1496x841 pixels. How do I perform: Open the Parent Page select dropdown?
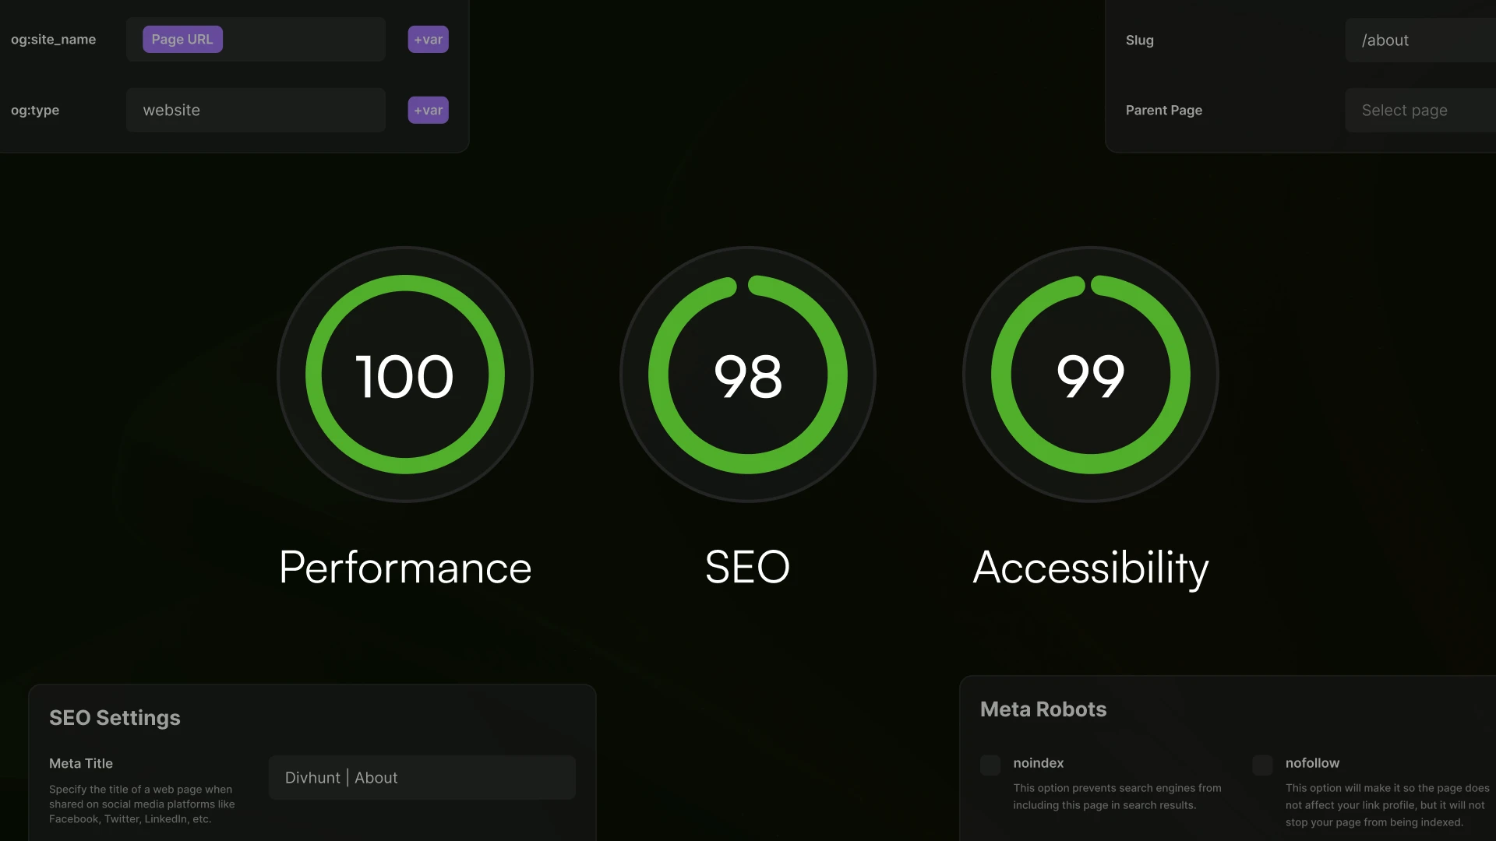click(x=1418, y=111)
